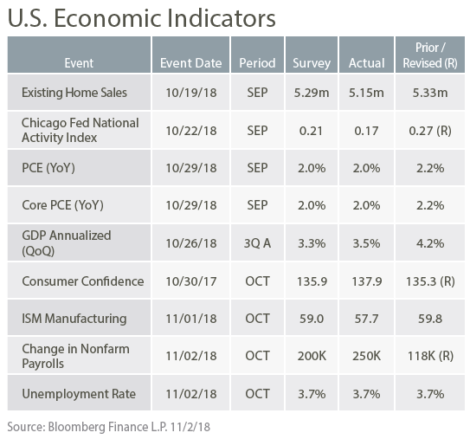The height and width of the screenshot is (439, 470).
Task: Click the Prior / Revised (R) header
Action: coord(430,55)
